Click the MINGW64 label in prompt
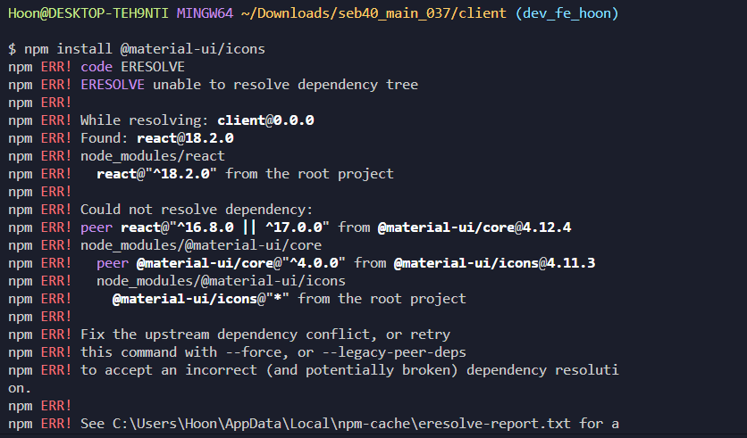747x438 pixels. point(205,13)
